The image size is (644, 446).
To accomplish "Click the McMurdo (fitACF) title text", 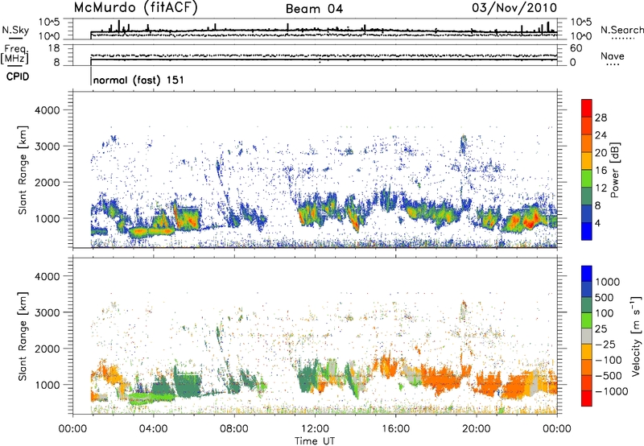I will point(135,8).
